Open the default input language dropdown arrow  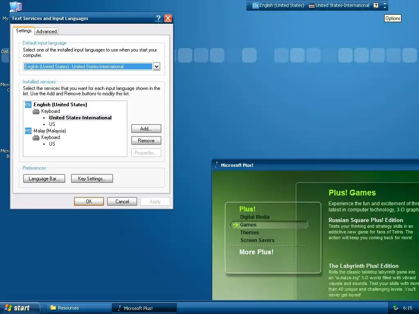(x=157, y=67)
